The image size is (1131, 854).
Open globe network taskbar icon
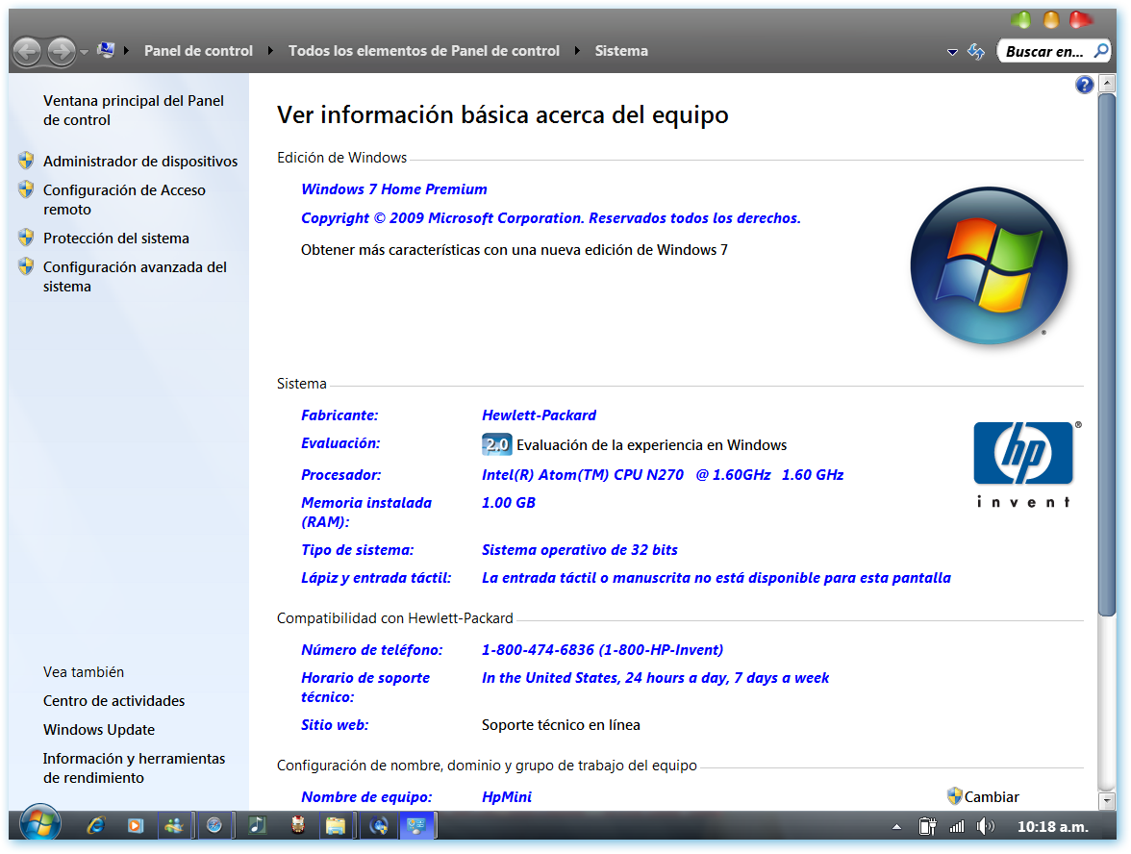pyautogui.click(x=379, y=825)
